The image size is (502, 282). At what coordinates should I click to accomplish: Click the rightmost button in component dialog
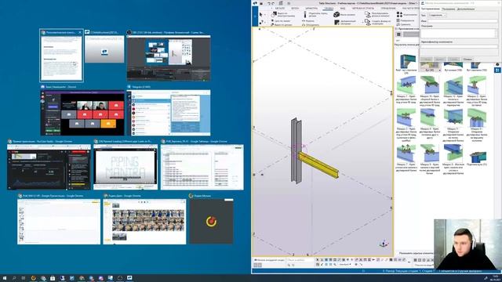[467, 60]
